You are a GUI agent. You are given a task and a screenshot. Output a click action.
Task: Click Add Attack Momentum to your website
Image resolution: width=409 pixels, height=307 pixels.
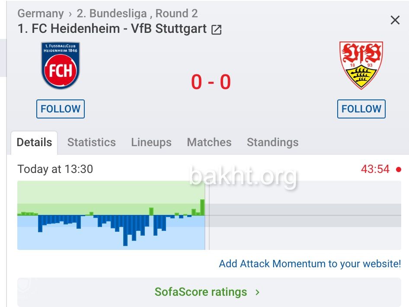pos(310,264)
